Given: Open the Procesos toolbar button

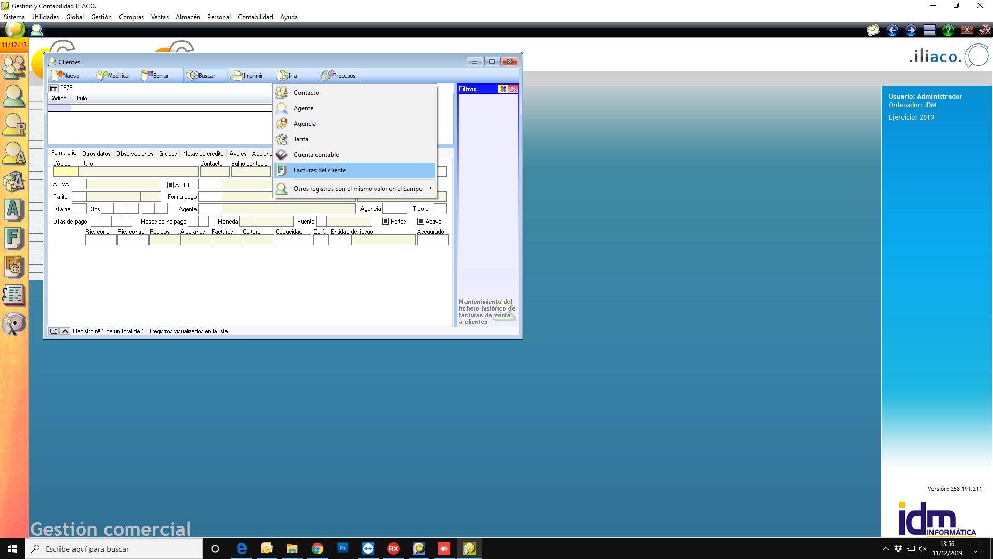Looking at the screenshot, I should pos(338,76).
